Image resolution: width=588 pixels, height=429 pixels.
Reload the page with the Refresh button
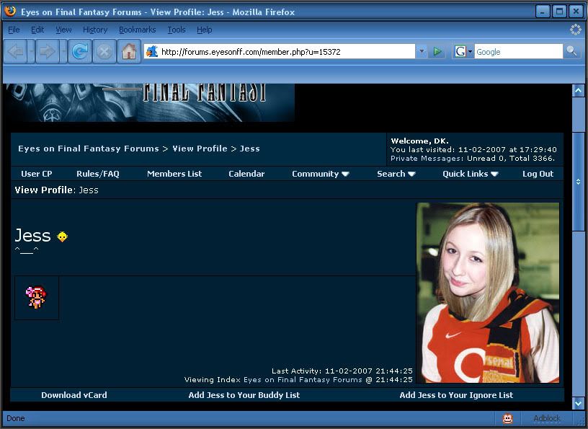pos(80,51)
